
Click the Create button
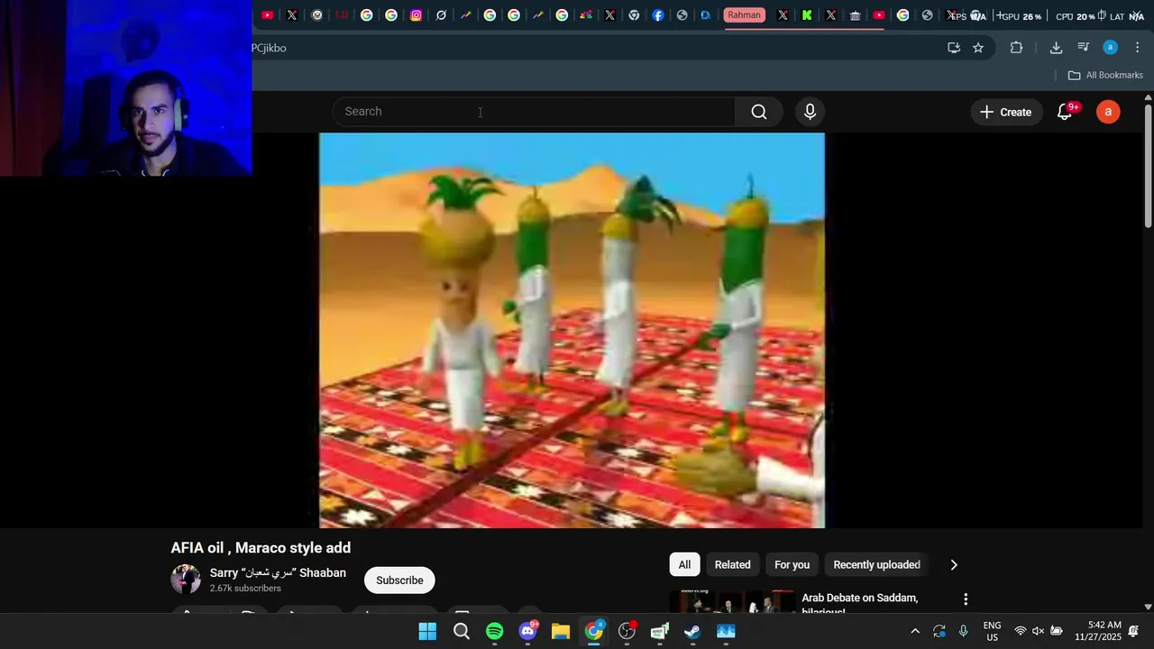point(1005,112)
